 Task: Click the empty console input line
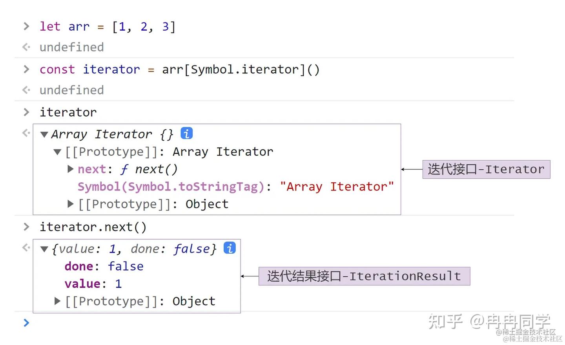118,323
